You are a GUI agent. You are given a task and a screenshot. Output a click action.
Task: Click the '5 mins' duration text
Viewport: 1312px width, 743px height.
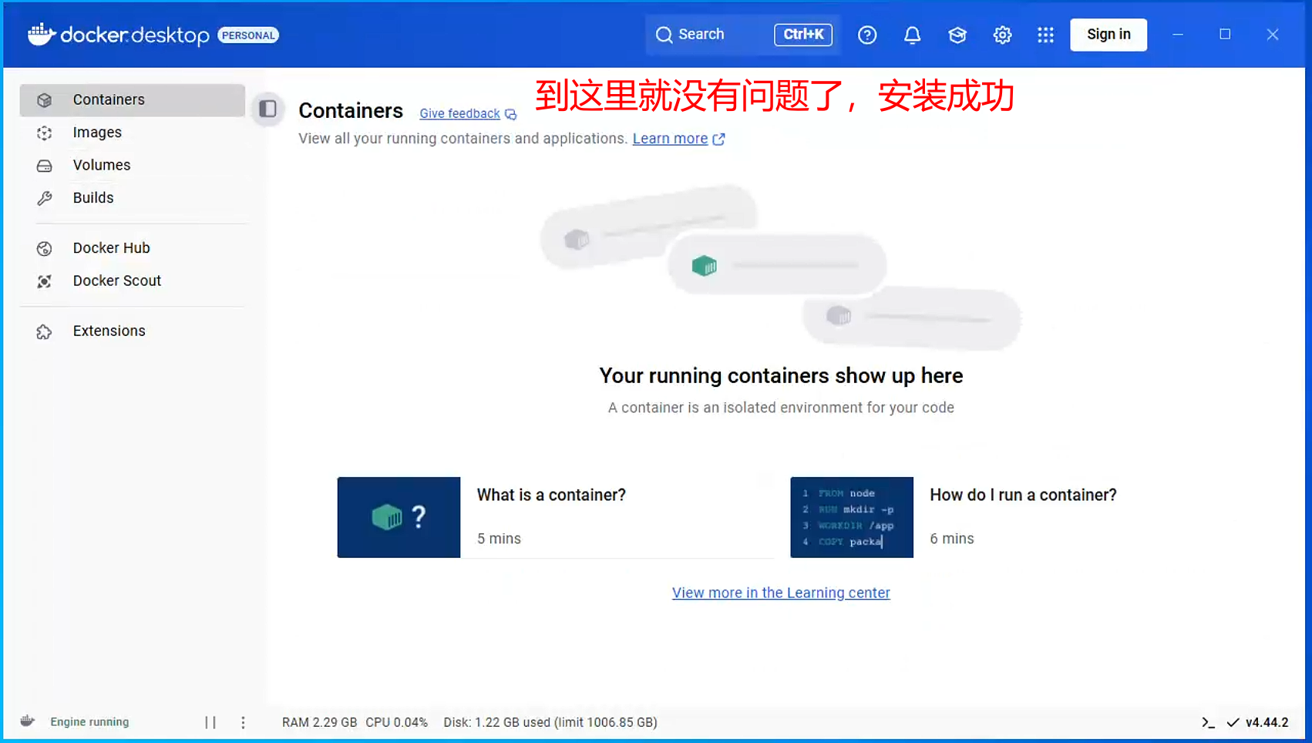pos(499,539)
